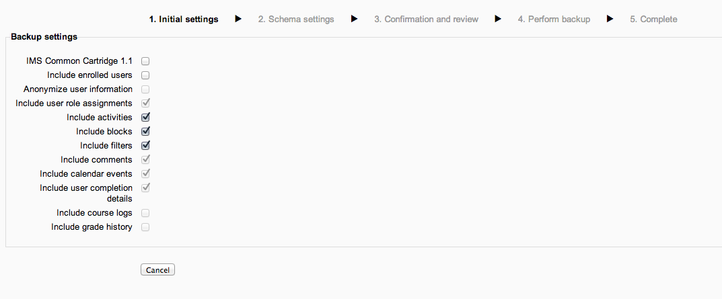
Task: Enable the IMS Common Cartridge 1.1 checkbox
Action: pyautogui.click(x=145, y=61)
